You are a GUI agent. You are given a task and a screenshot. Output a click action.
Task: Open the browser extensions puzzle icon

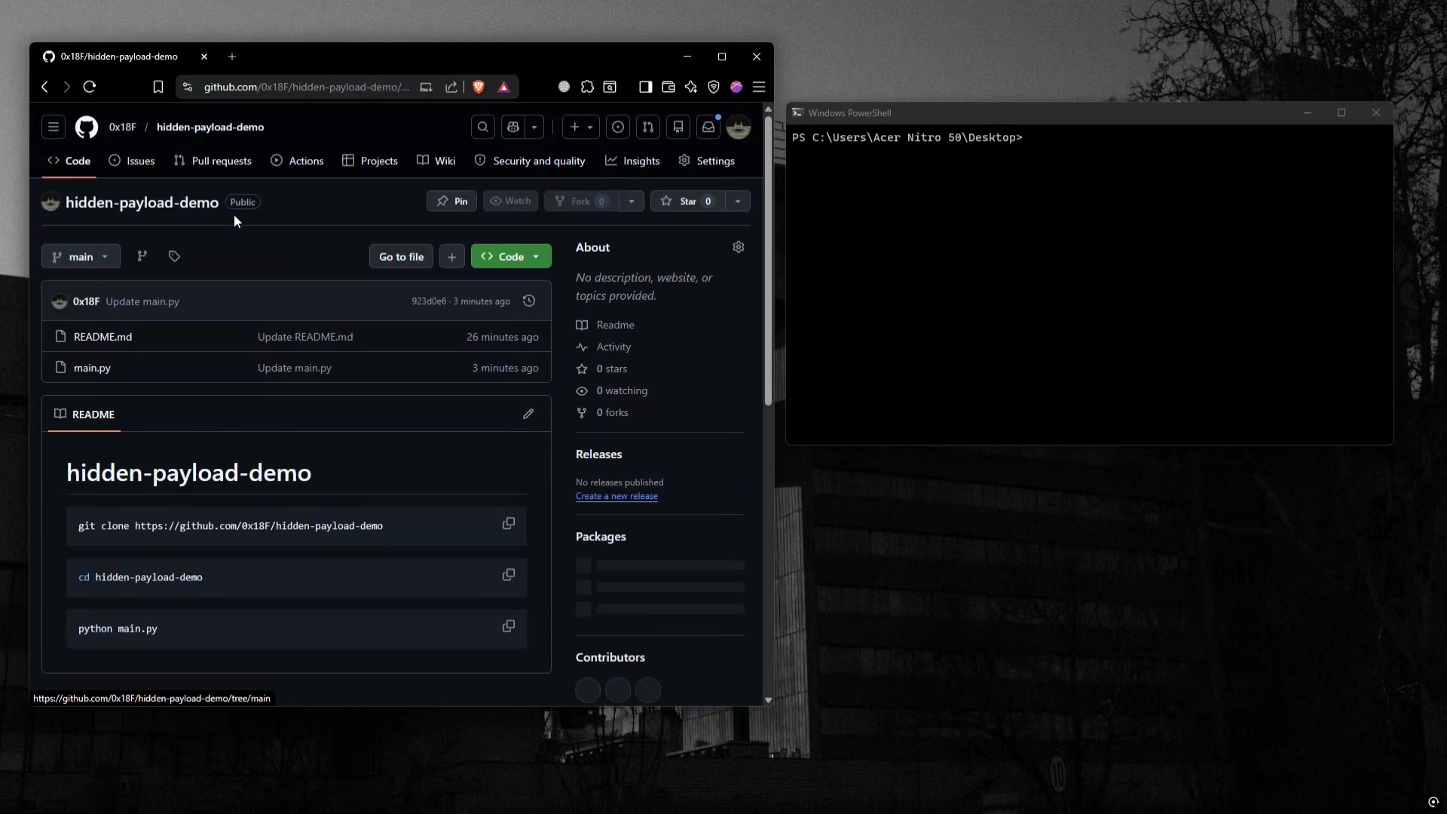[x=587, y=87]
